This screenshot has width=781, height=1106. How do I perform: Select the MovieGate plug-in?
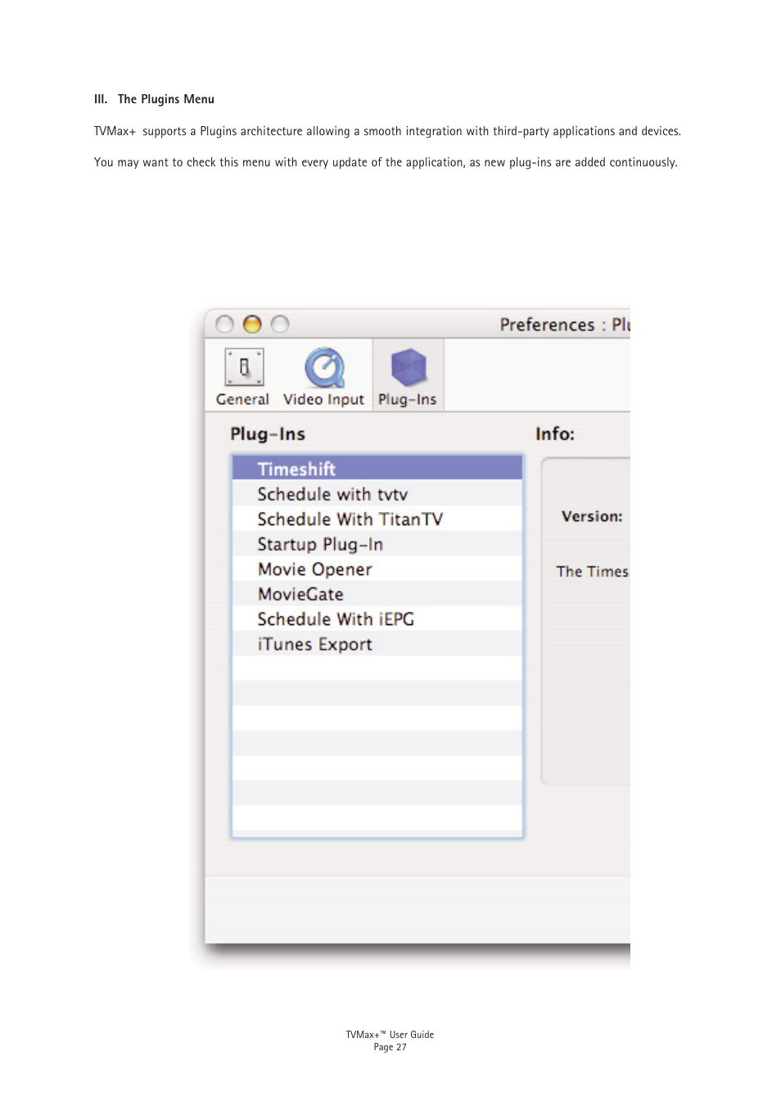[x=377, y=594]
